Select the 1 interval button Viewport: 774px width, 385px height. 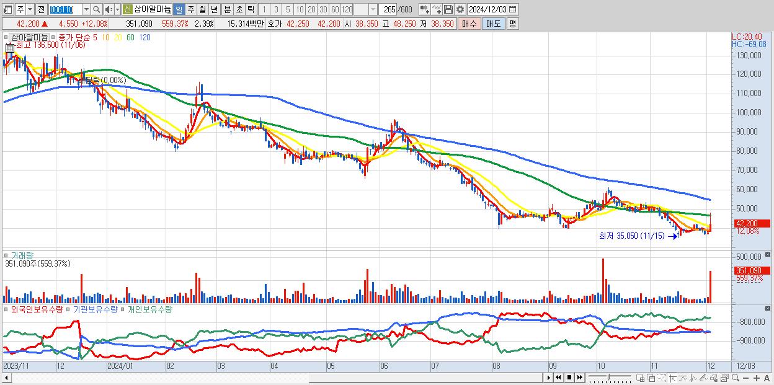tap(264, 9)
